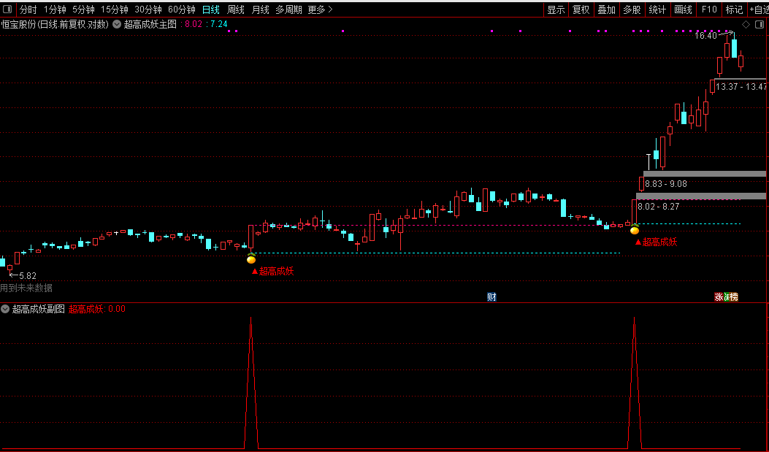This screenshot has width=769, height=452.
Task: Click the 超高成妖主图 indicator name
Action: coord(150,24)
